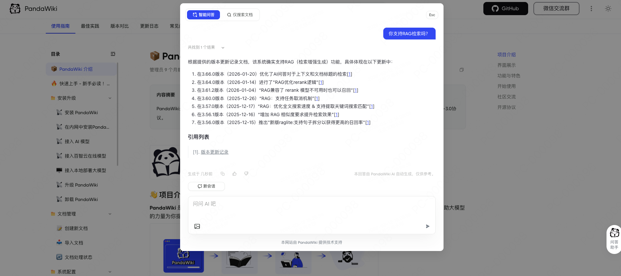Click the 文档管理 folder icon
The height and width of the screenshot is (276, 621).
(53, 214)
